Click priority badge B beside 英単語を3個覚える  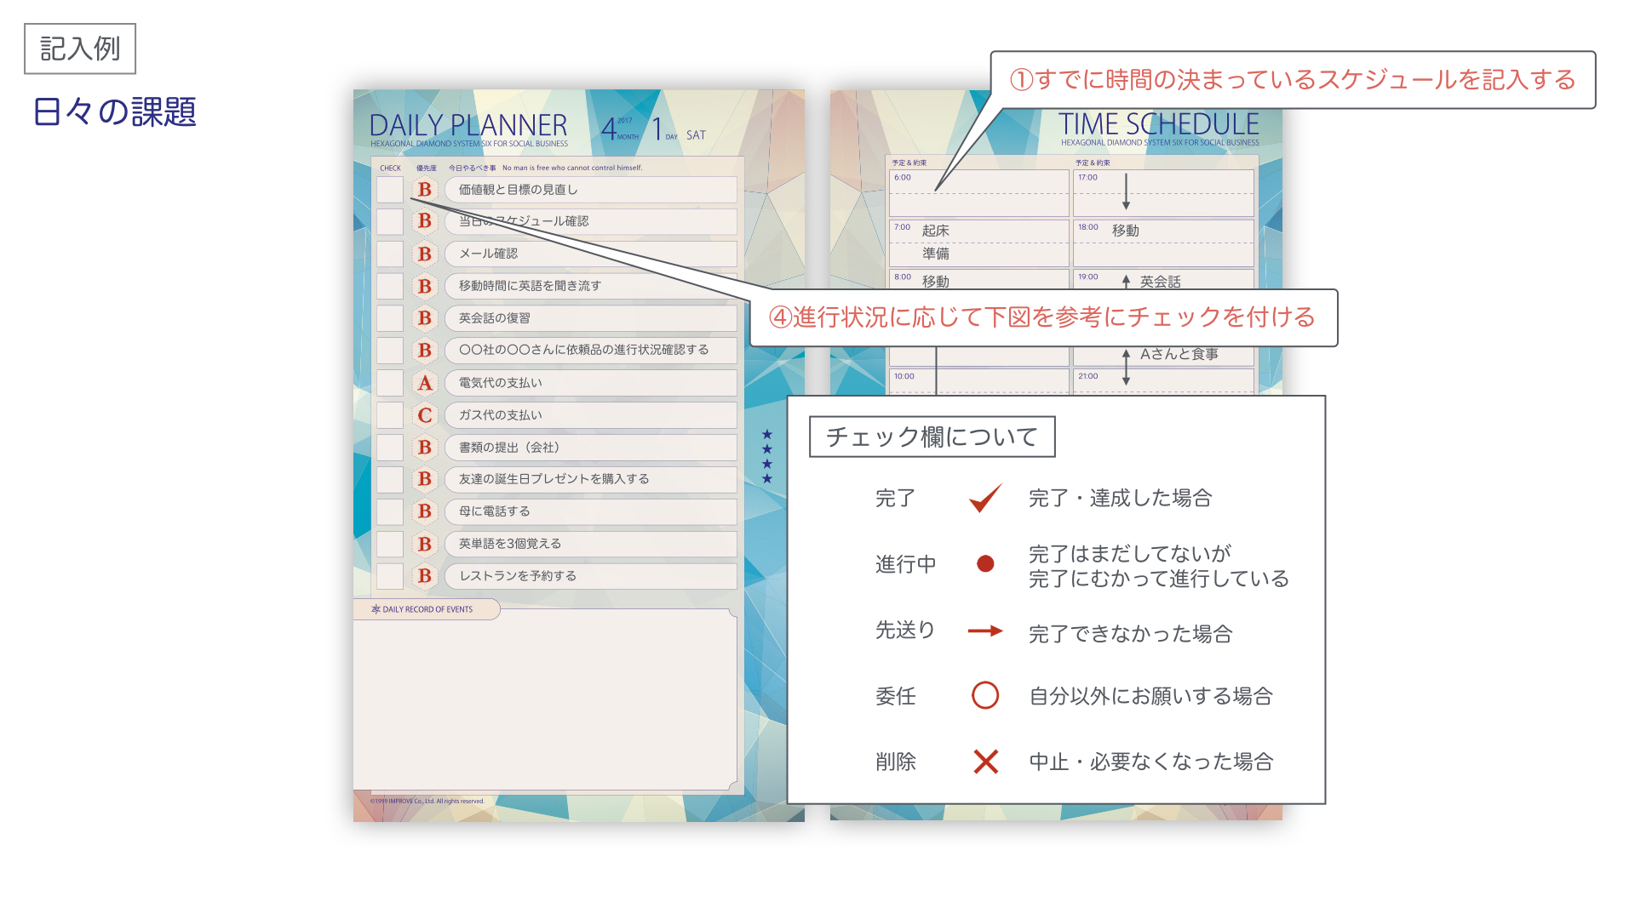[x=425, y=544]
